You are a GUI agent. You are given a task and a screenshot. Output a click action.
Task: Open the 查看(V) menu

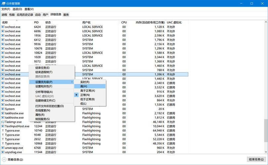[29, 9]
